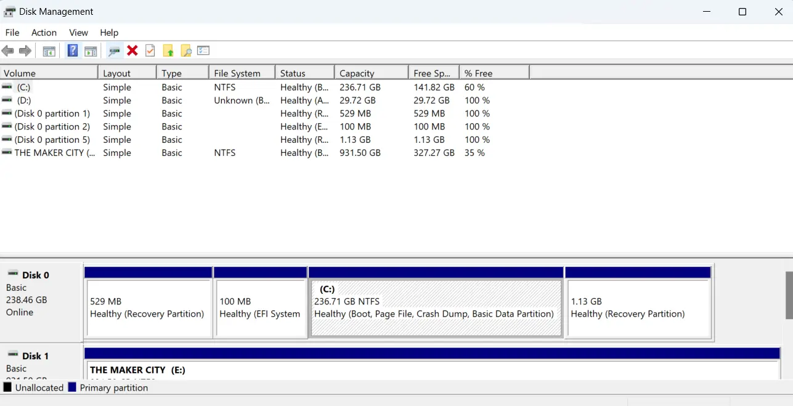The height and width of the screenshot is (406, 793).
Task: Click the blue Primary partition legend swatch
Action: pos(72,388)
